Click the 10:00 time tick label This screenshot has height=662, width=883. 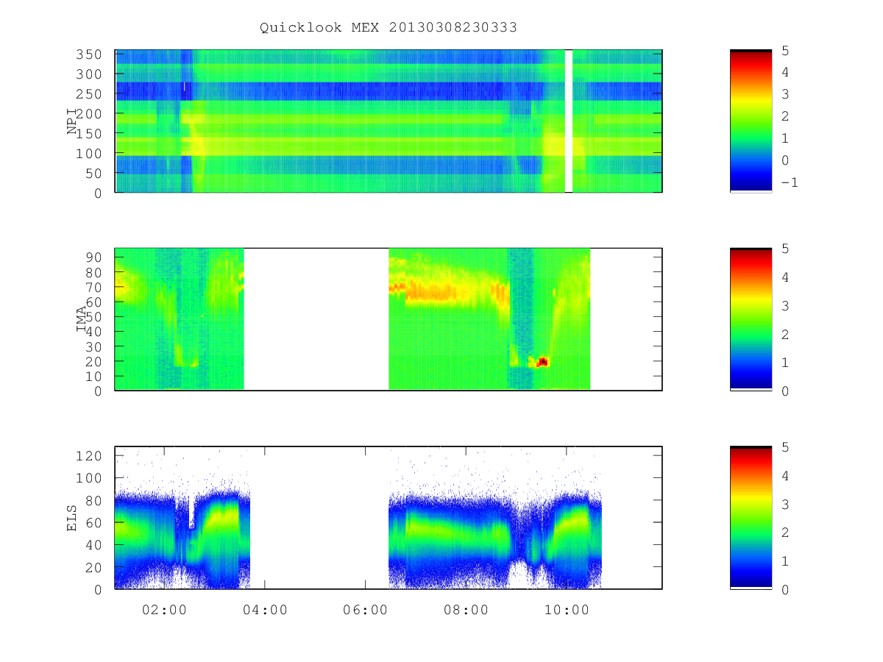pyautogui.click(x=567, y=610)
